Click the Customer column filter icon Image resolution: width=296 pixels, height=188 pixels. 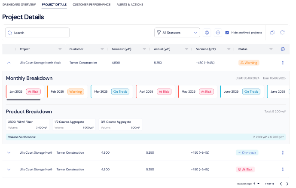tap(102, 49)
